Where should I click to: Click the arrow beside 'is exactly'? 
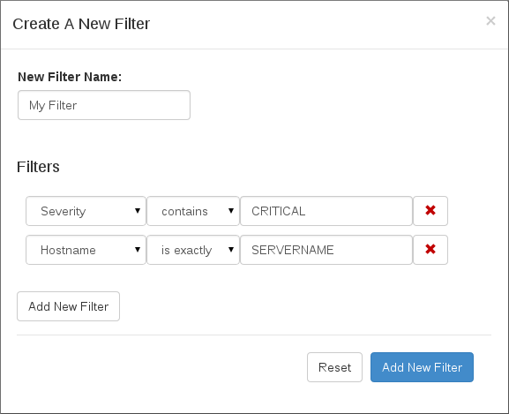[x=231, y=250]
